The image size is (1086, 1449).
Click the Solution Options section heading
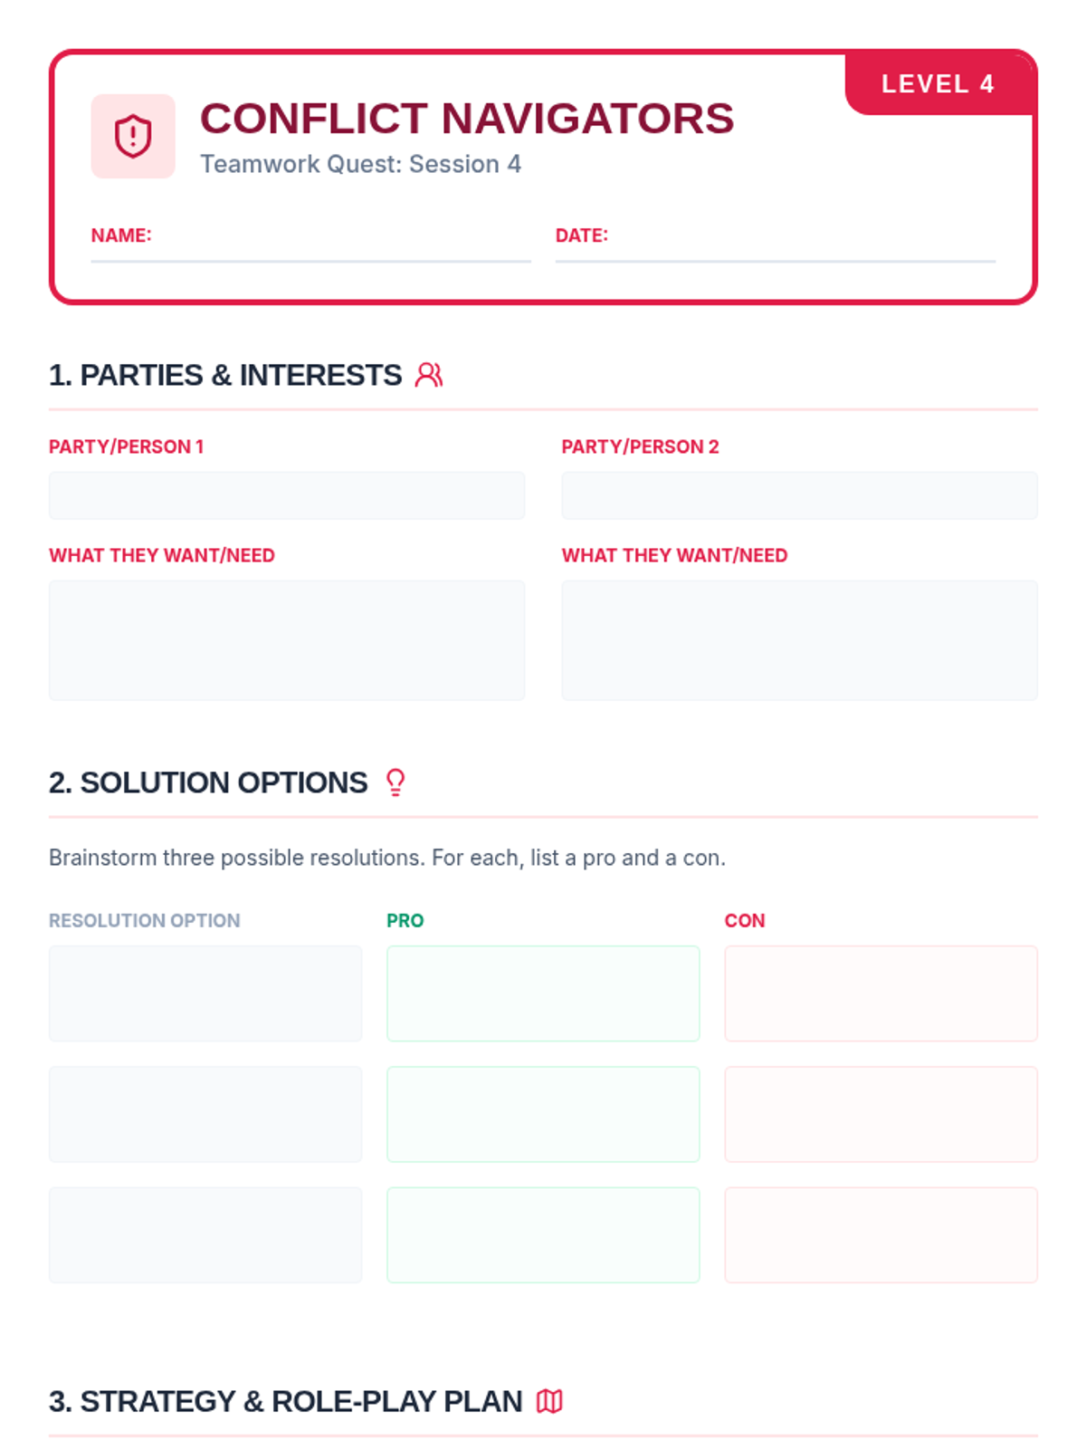[208, 782]
